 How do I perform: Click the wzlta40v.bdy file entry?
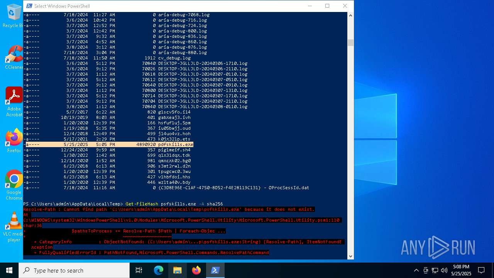[x=174, y=182]
